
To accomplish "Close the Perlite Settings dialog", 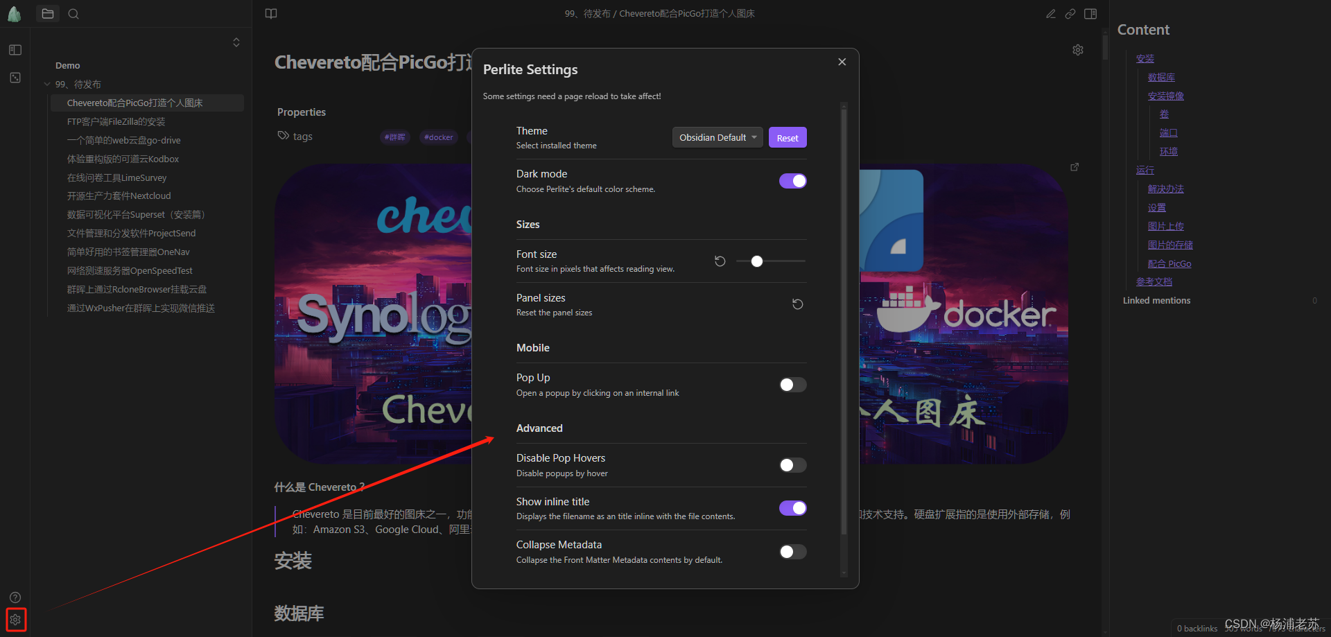I will point(842,62).
